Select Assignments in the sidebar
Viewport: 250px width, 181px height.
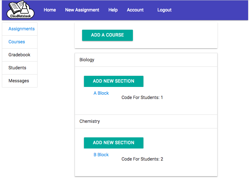click(20, 29)
